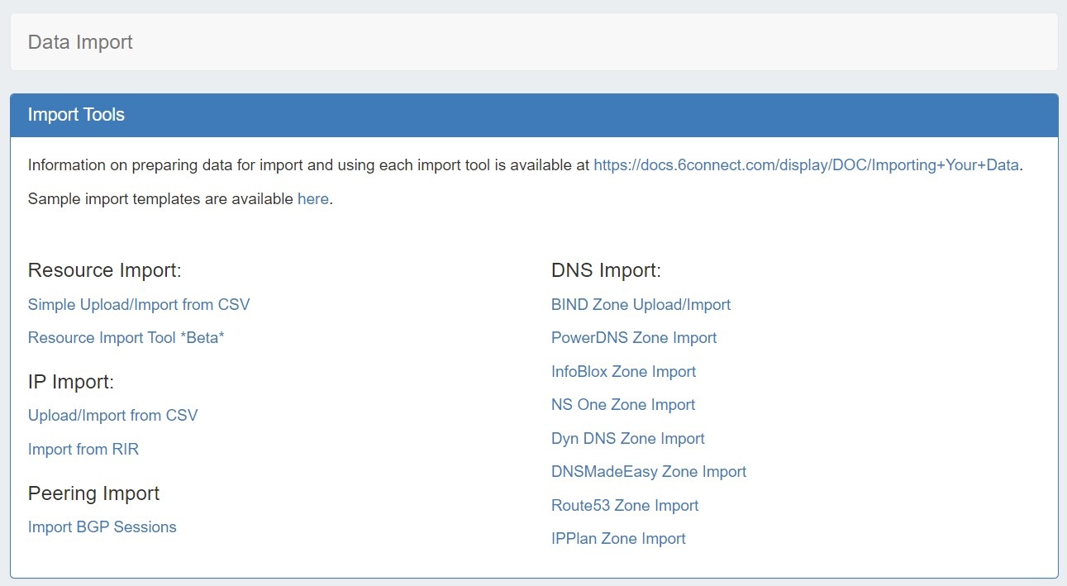Start the Route53 Zone Import
Viewport: 1067px width, 586px height.
[624, 505]
